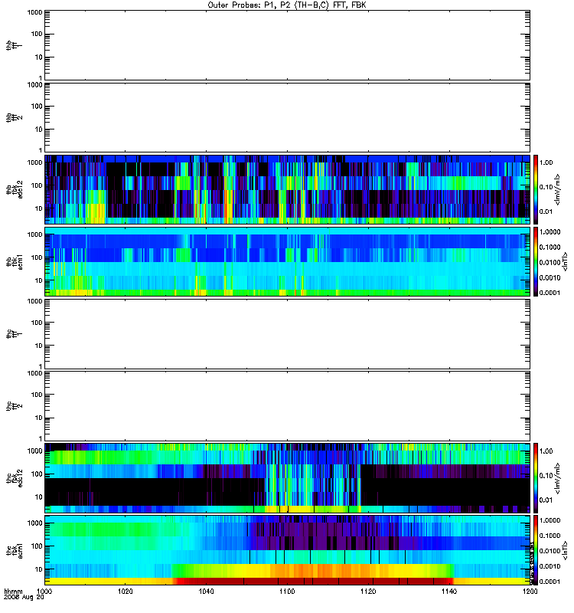Click the "1200" time-axis label
The height and width of the screenshot is (613, 574).
[530, 591]
